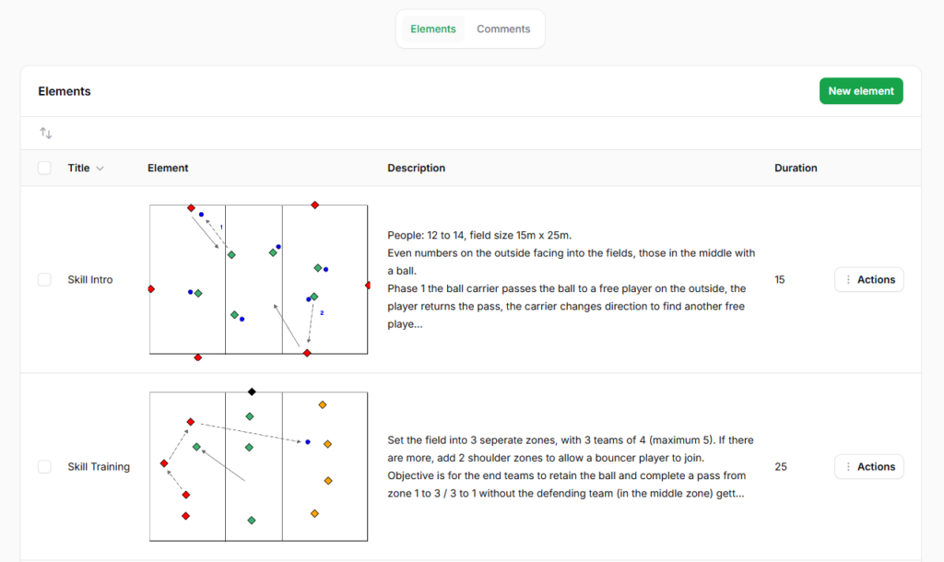
Task: Click the Duration column header
Action: 796,169
